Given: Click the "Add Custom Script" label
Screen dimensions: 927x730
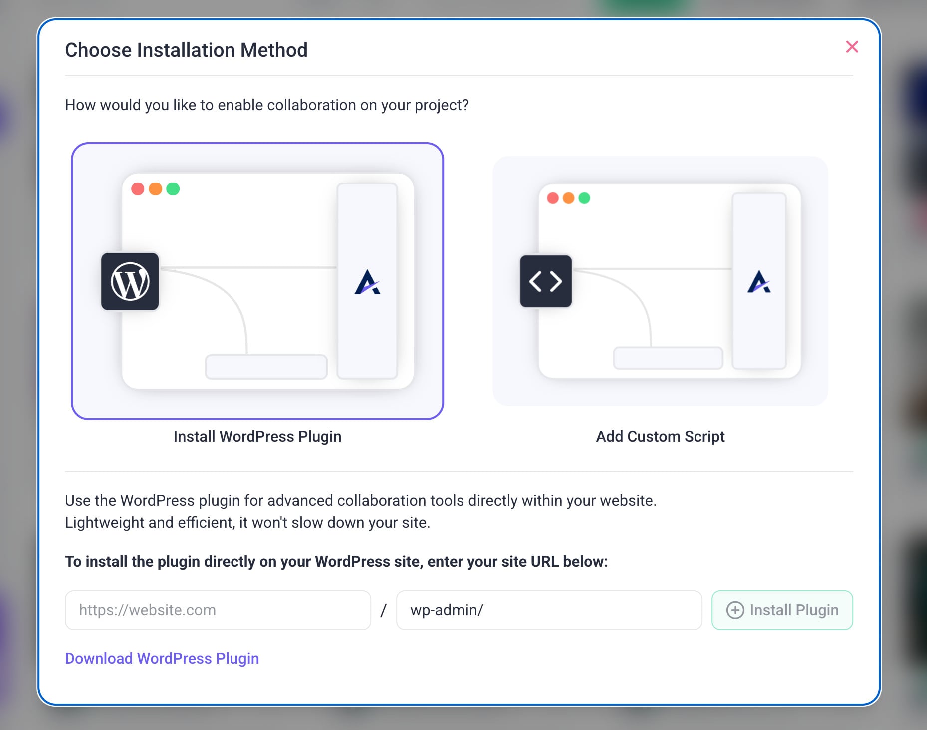Looking at the screenshot, I should (660, 437).
